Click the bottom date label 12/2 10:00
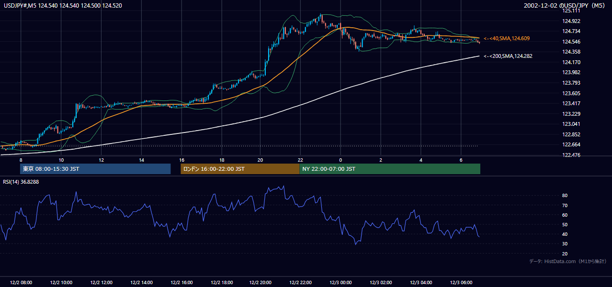 [x=61, y=282]
